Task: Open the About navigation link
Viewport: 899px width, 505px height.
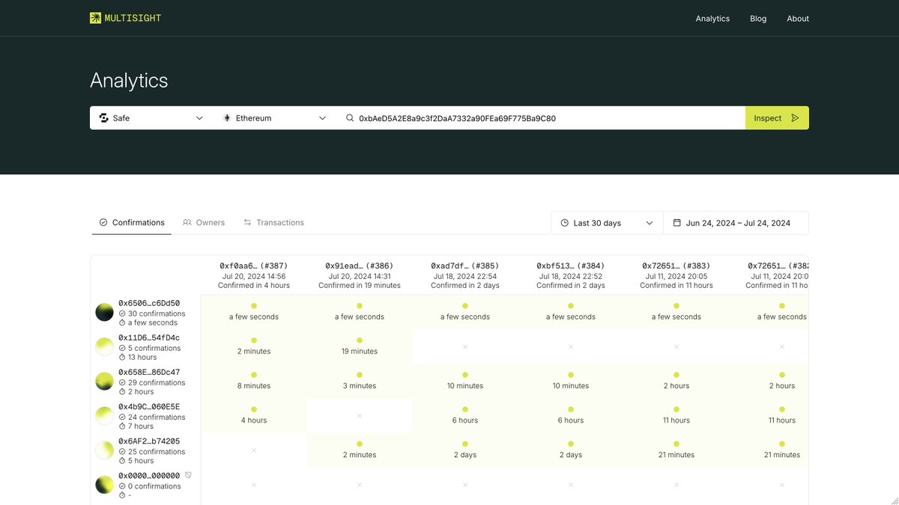Action: tap(798, 19)
